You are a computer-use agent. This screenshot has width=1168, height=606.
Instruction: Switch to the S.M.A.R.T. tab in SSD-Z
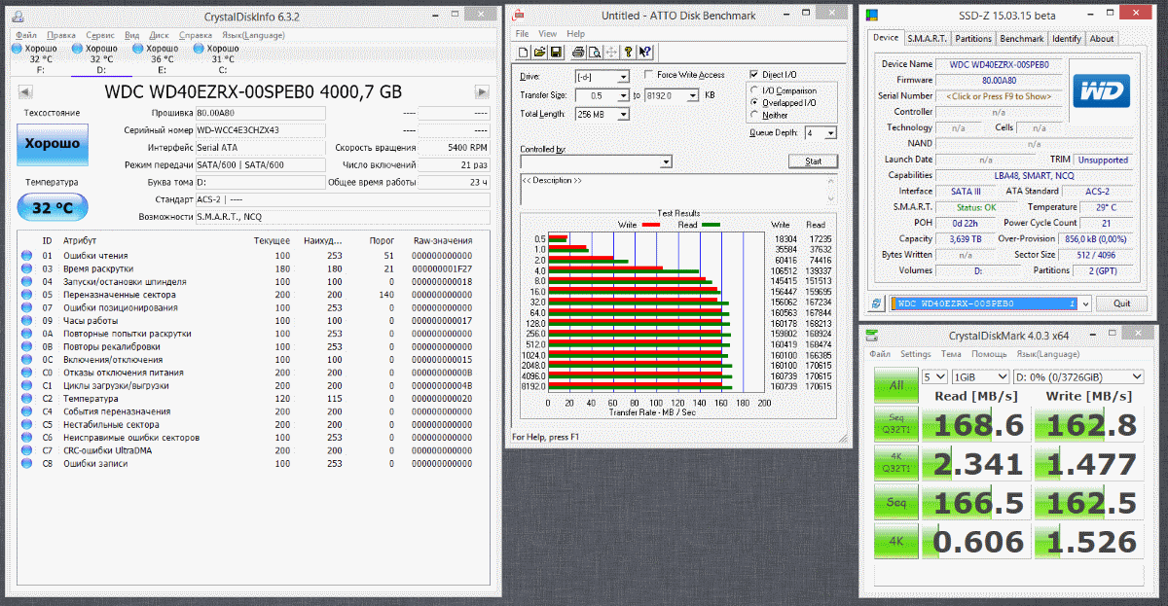pyautogui.click(x=927, y=39)
